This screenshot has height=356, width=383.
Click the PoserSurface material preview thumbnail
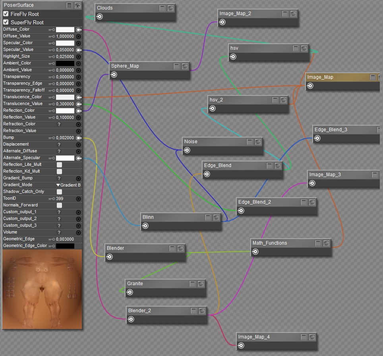point(42,289)
